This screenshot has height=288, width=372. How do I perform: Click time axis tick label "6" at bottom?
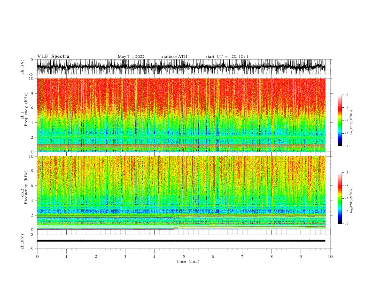tap(213, 256)
